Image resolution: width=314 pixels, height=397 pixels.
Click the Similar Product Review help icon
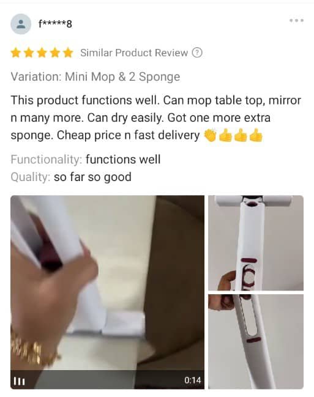click(x=197, y=53)
